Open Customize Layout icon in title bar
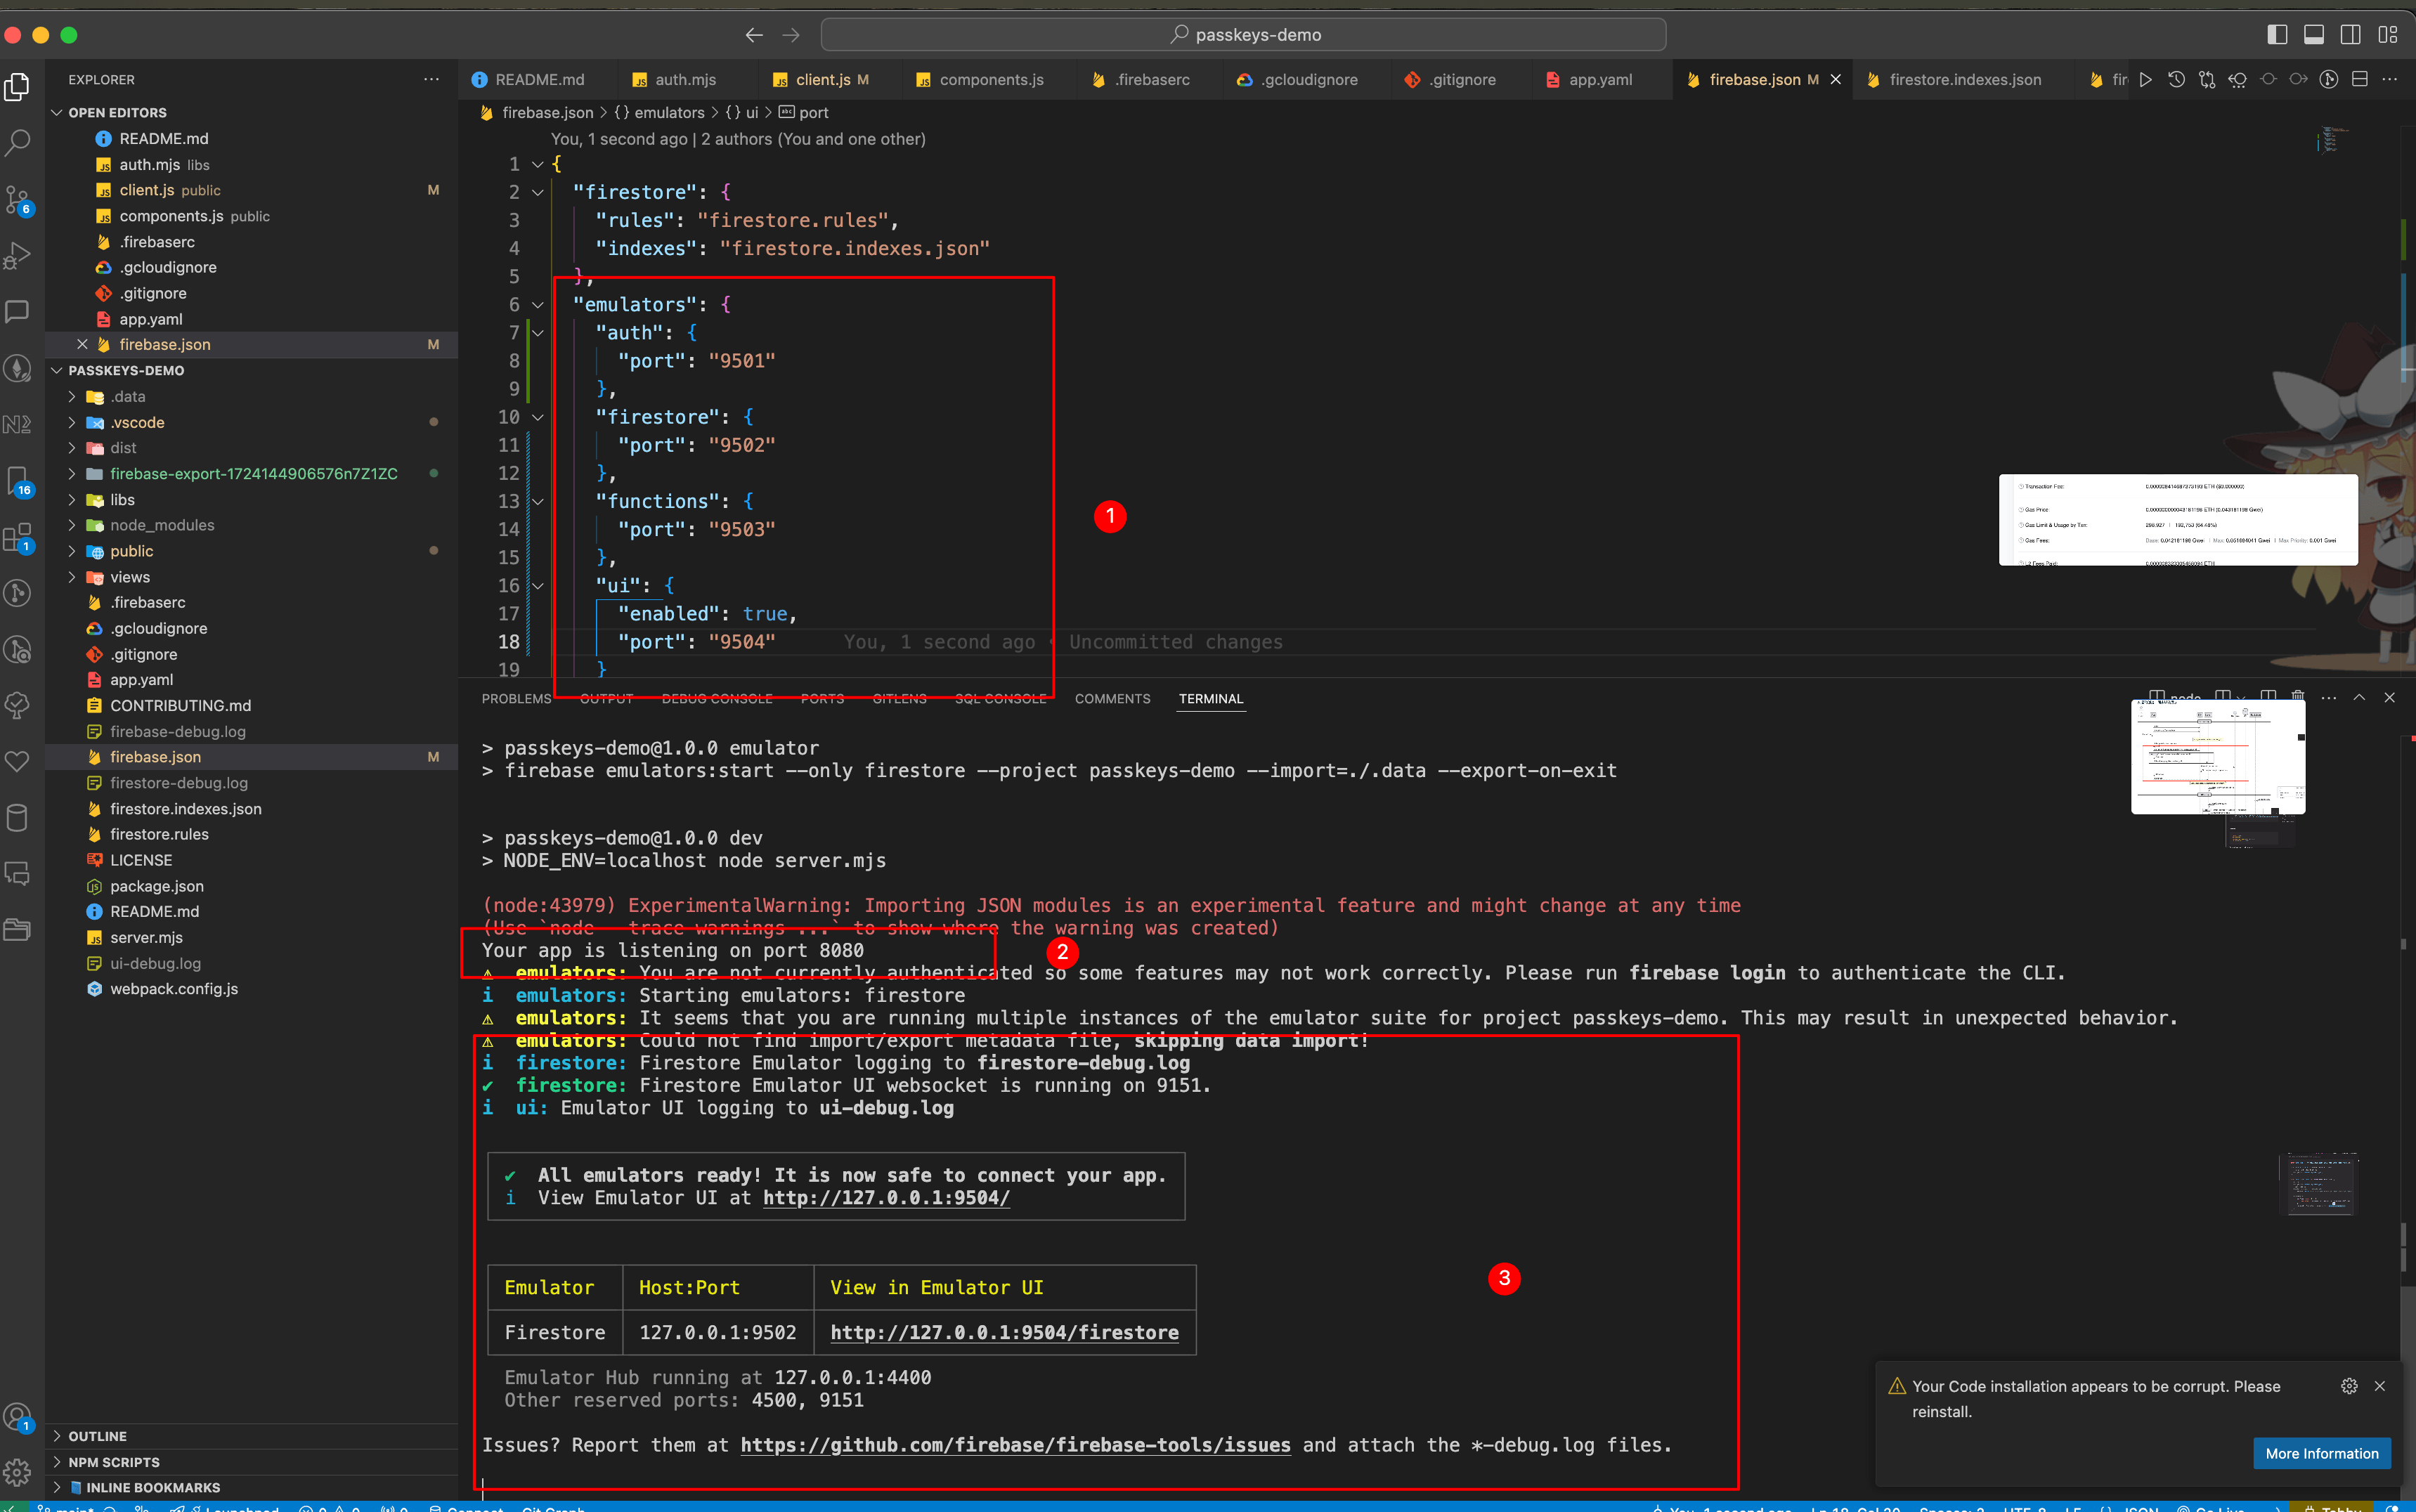This screenshot has height=1512, width=2416. pyautogui.click(x=2388, y=35)
